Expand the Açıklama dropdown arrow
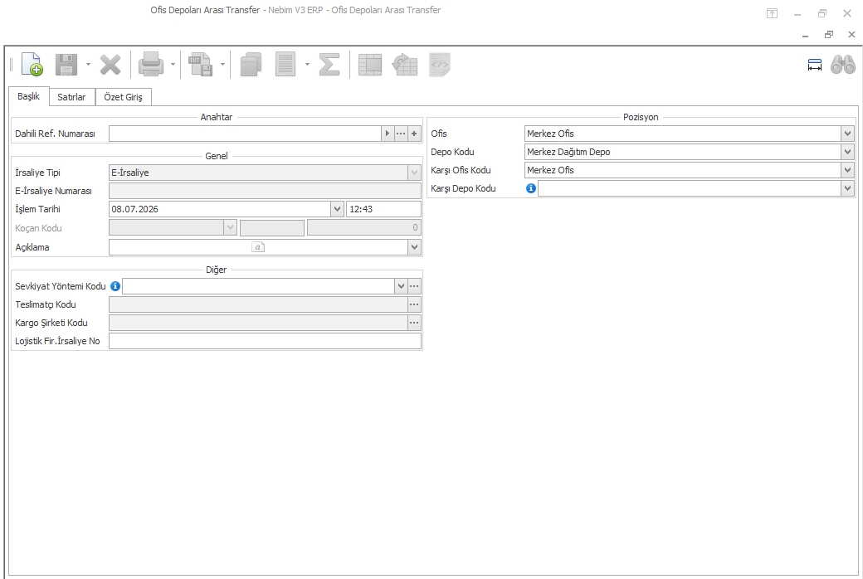The height and width of the screenshot is (579, 863). point(414,247)
